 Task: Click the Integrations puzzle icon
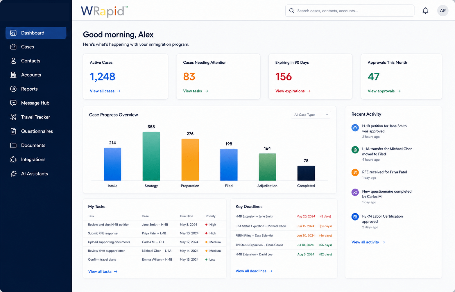click(13, 160)
